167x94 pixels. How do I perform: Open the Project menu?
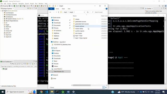[x=32, y=4]
